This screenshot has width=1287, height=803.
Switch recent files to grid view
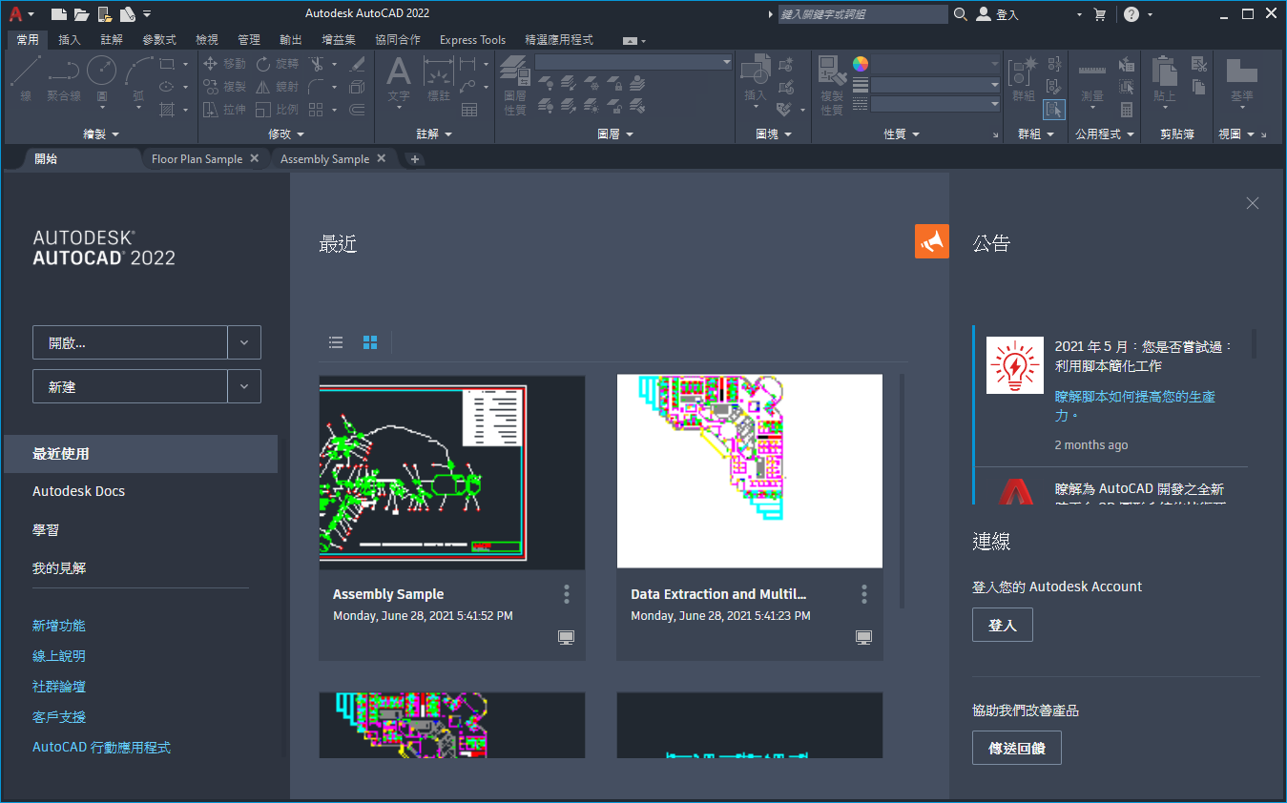point(370,342)
